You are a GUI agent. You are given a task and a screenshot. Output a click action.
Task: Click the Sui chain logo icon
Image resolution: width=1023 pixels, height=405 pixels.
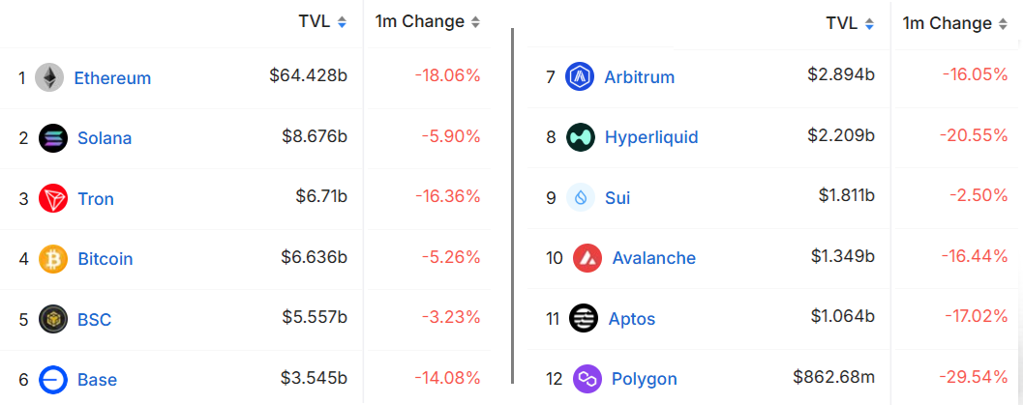(x=581, y=198)
